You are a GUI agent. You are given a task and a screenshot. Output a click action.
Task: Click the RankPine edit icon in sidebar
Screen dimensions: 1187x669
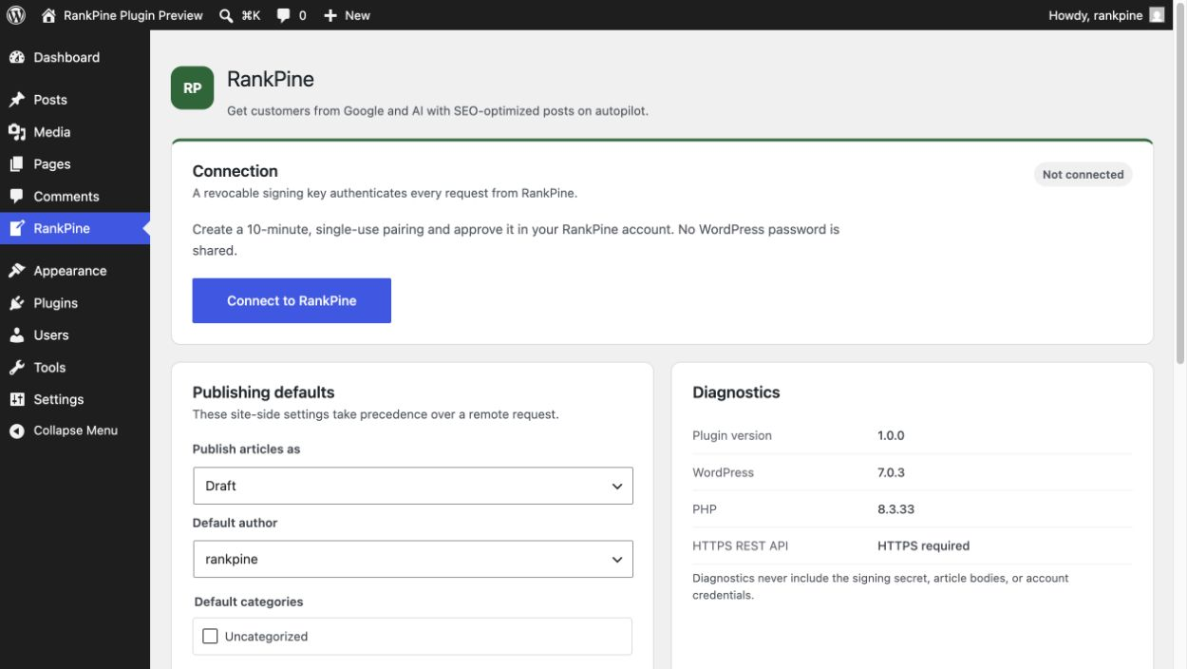pyautogui.click(x=17, y=228)
